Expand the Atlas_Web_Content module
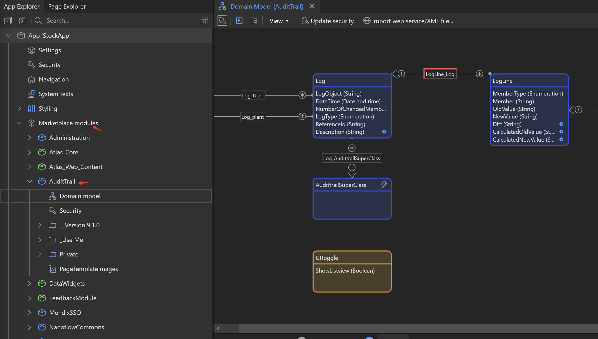Screen dimensions: 598x339 coord(29,167)
